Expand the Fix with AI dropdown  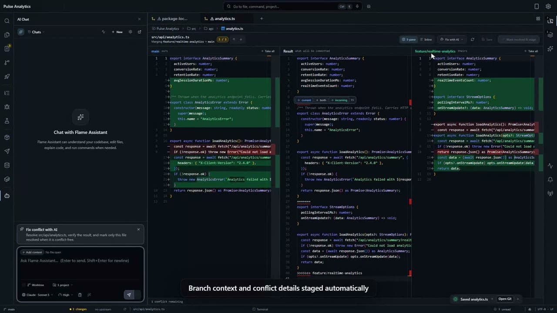click(451, 40)
